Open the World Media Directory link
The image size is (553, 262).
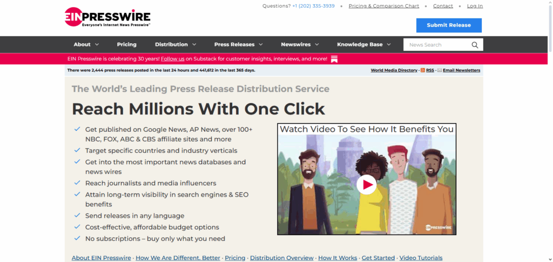pos(394,70)
